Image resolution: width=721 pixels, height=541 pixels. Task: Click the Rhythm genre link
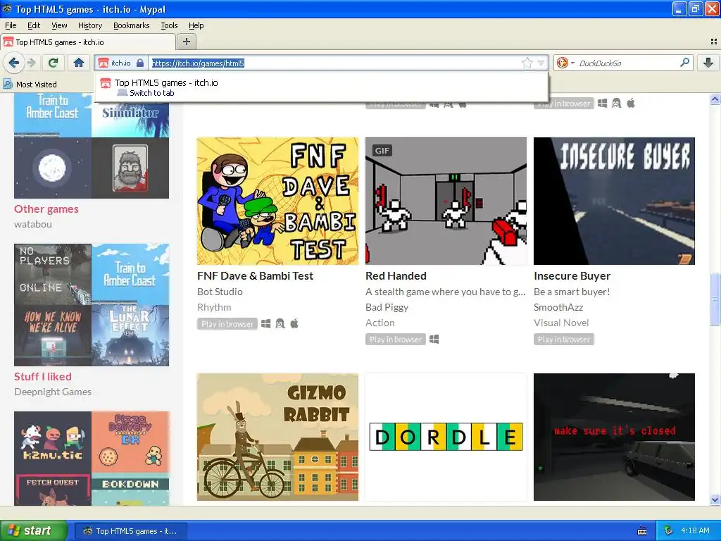[214, 307]
